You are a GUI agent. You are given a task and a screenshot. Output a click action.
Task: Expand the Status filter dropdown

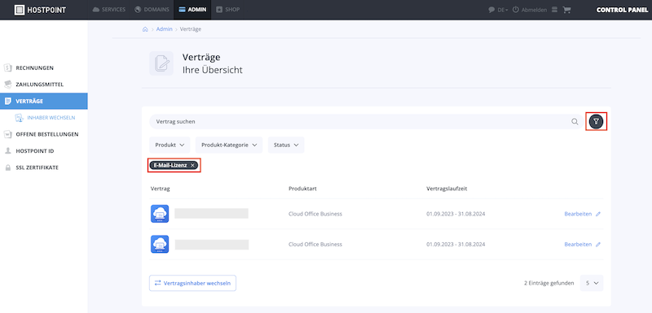pyautogui.click(x=286, y=145)
